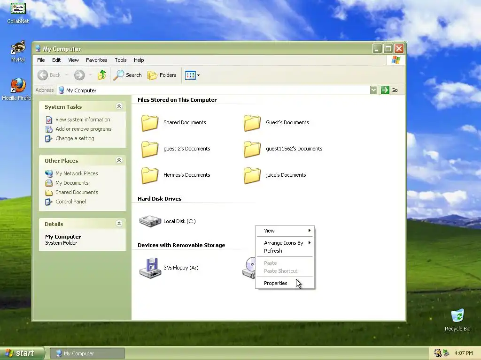Open the View menu in menu bar
This screenshot has width=481, height=360.
73,60
